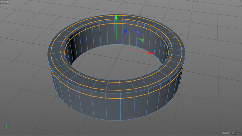This screenshot has height=136, width=242.
Task: Click the blue plane handle of gizmo
Action: click(x=138, y=33)
